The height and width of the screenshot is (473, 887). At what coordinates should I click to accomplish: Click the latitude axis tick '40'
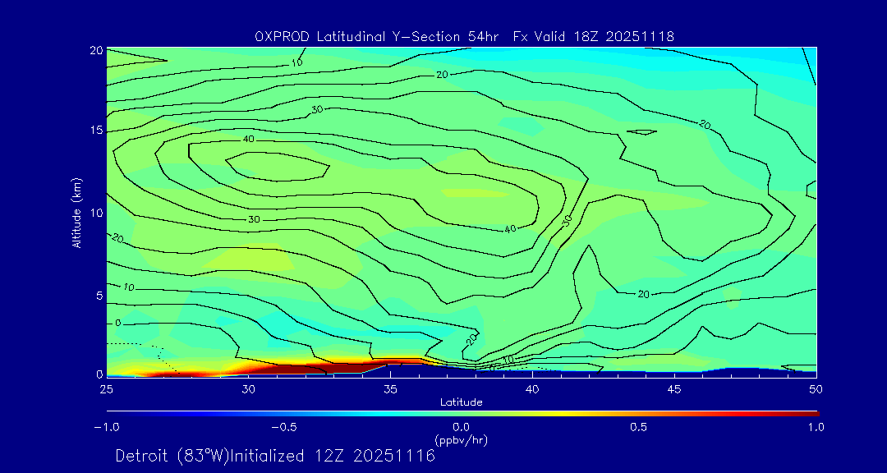(531, 390)
